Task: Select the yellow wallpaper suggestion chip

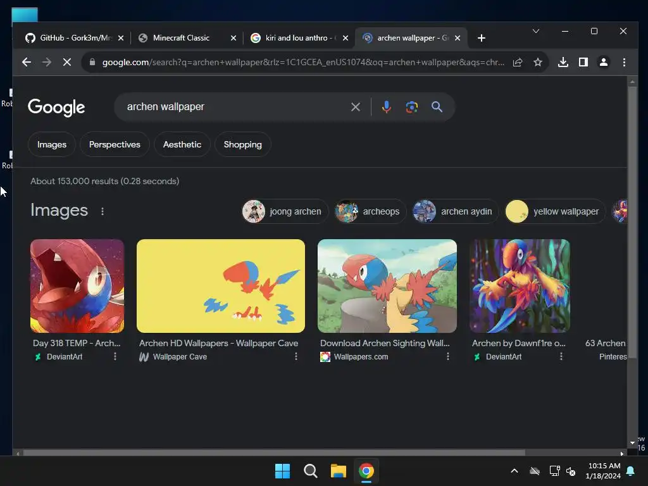Action: [x=555, y=211]
